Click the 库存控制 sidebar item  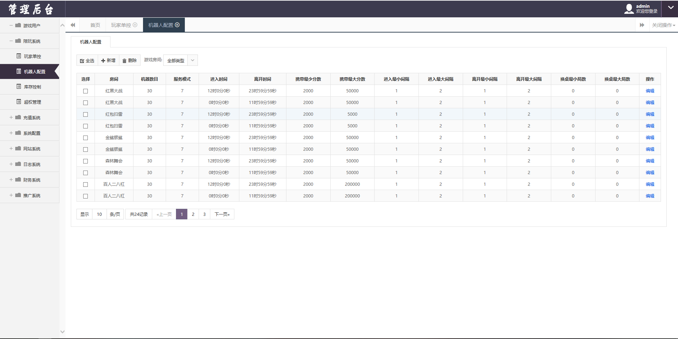tap(32, 87)
